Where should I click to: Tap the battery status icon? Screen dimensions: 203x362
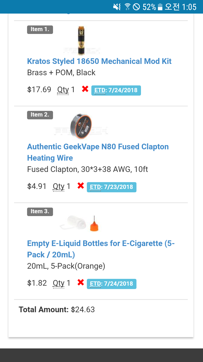160,7
